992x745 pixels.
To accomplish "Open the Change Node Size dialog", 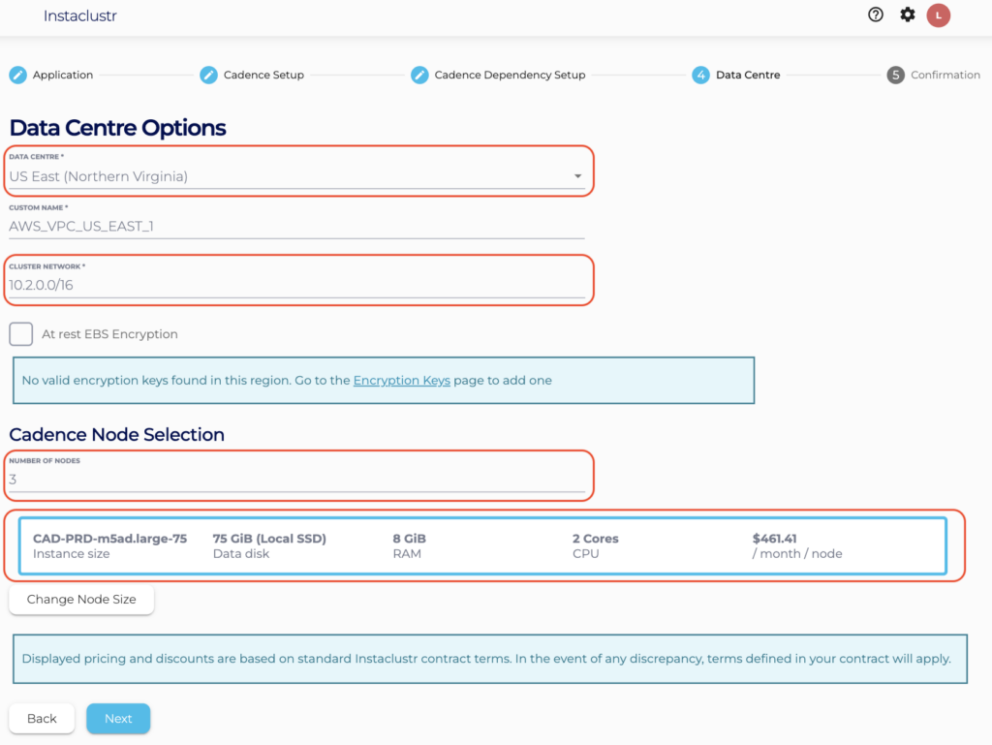I will tap(80, 599).
